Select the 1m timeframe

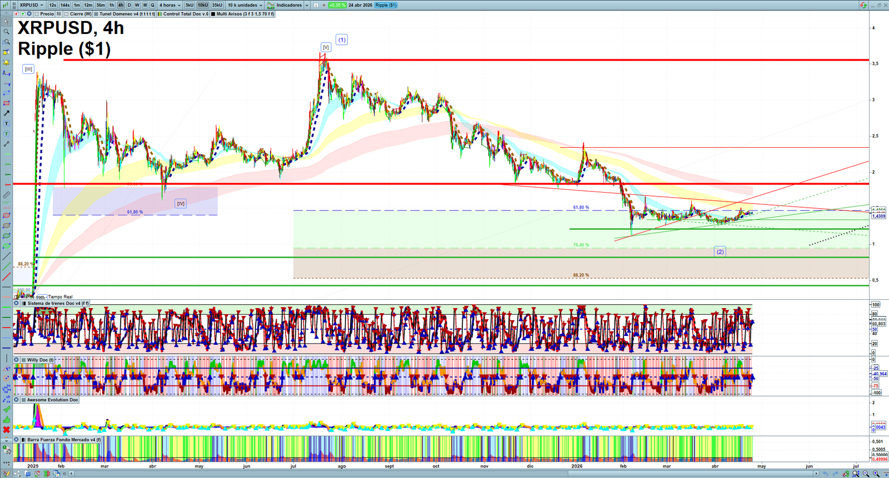click(x=77, y=5)
